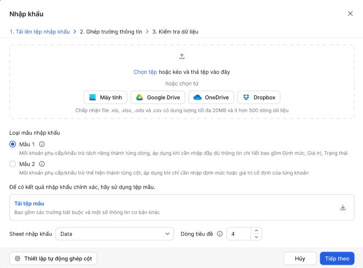The height and width of the screenshot is (268, 363).
Task: Decrease header row with down stepper arrow
Action: pyautogui.click(x=256, y=237)
